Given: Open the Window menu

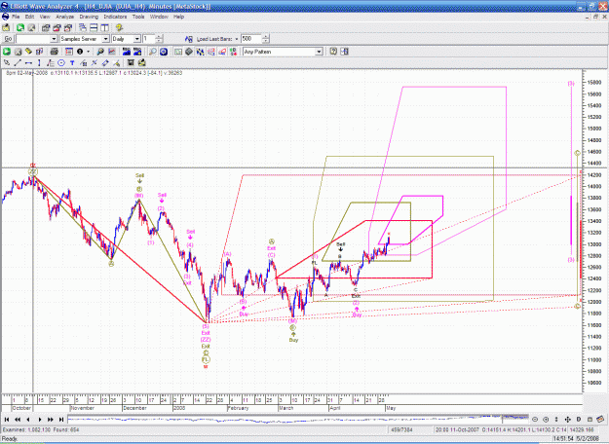Looking at the screenshot, I should 159,17.
